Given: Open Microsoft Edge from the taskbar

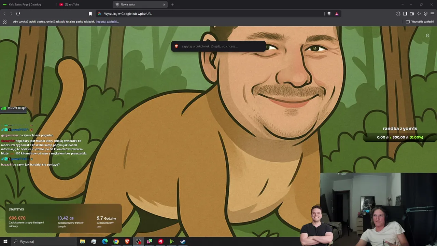Looking at the screenshot, I should (105, 242).
